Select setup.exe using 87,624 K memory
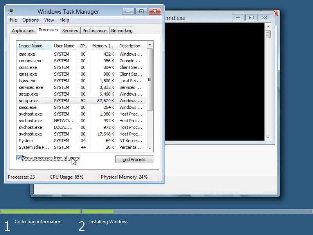313x235 pixels. point(81,101)
